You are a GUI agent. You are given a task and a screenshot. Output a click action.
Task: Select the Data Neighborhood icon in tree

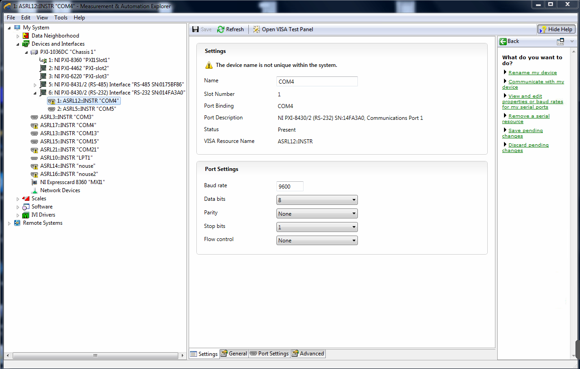(26, 36)
